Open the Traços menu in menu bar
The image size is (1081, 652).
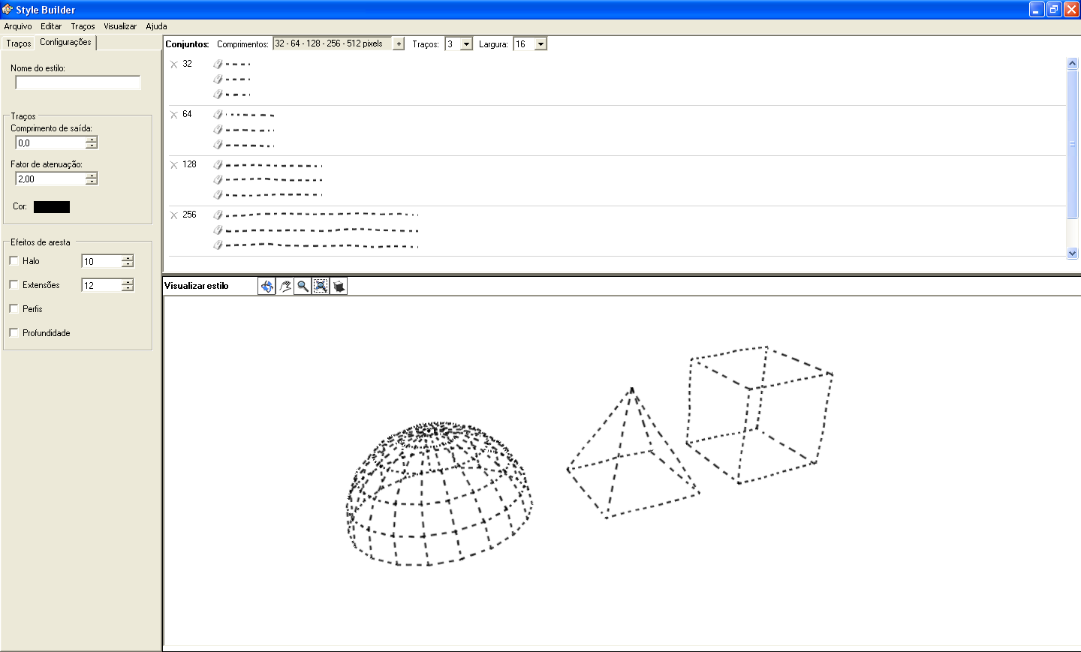pos(83,26)
